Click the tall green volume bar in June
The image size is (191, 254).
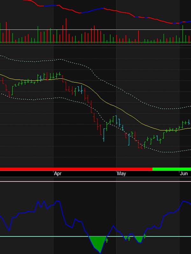(182, 34)
